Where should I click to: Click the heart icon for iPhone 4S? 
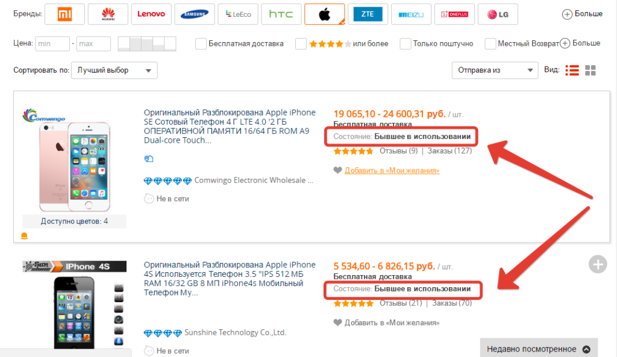click(337, 323)
